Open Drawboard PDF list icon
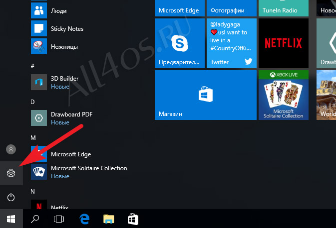 point(39,118)
